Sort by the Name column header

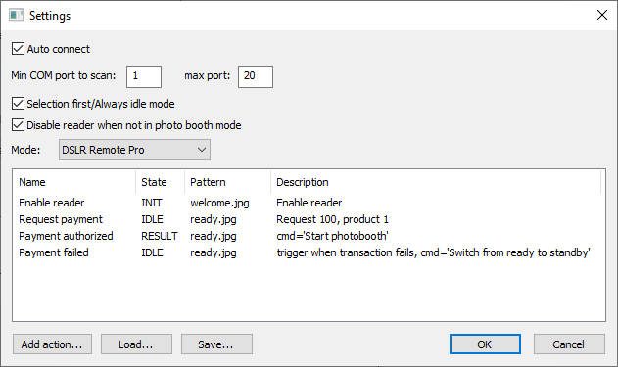(x=74, y=182)
